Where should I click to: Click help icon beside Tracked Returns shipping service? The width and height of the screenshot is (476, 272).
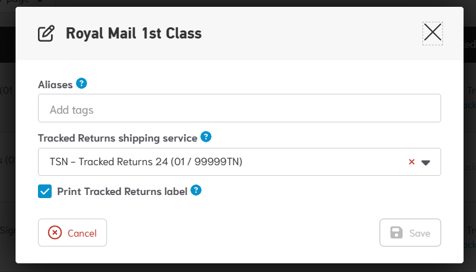click(x=206, y=137)
